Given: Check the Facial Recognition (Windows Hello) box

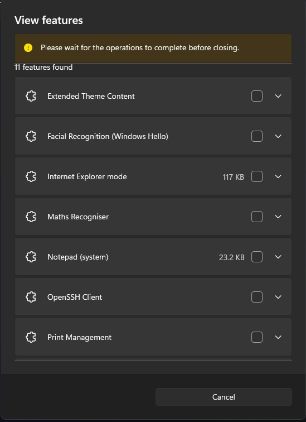Looking at the screenshot, I should coord(257,136).
